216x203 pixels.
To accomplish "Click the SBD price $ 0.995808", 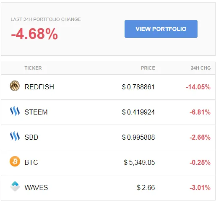I will pos(138,137).
